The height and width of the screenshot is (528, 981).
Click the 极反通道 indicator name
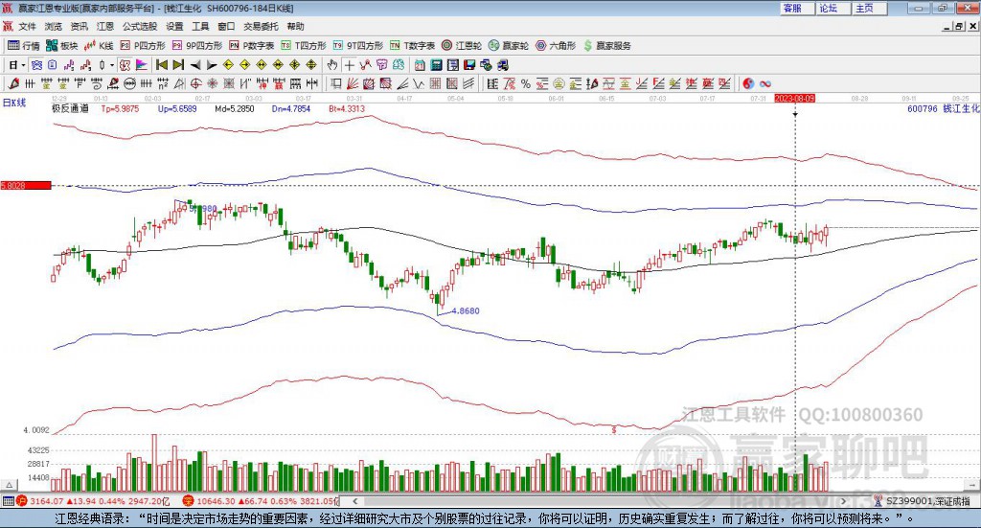[70, 108]
